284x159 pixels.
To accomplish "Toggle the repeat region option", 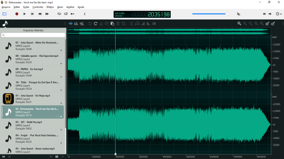I will pos(66,14).
